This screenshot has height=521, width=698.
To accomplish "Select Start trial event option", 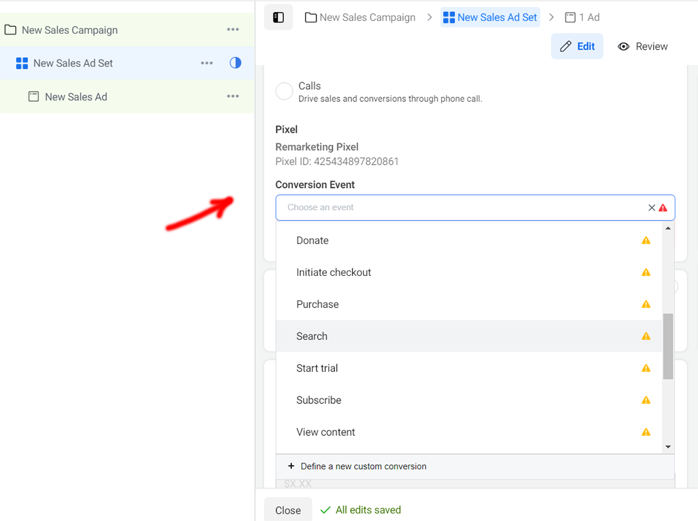I will coord(317,368).
